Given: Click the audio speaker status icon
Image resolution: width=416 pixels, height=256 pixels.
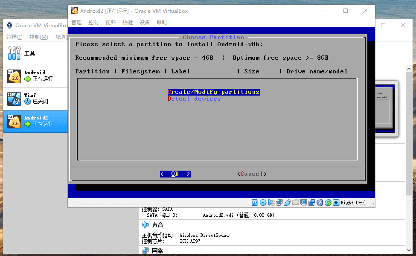Looking at the screenshot, I should tap(271, 203).
